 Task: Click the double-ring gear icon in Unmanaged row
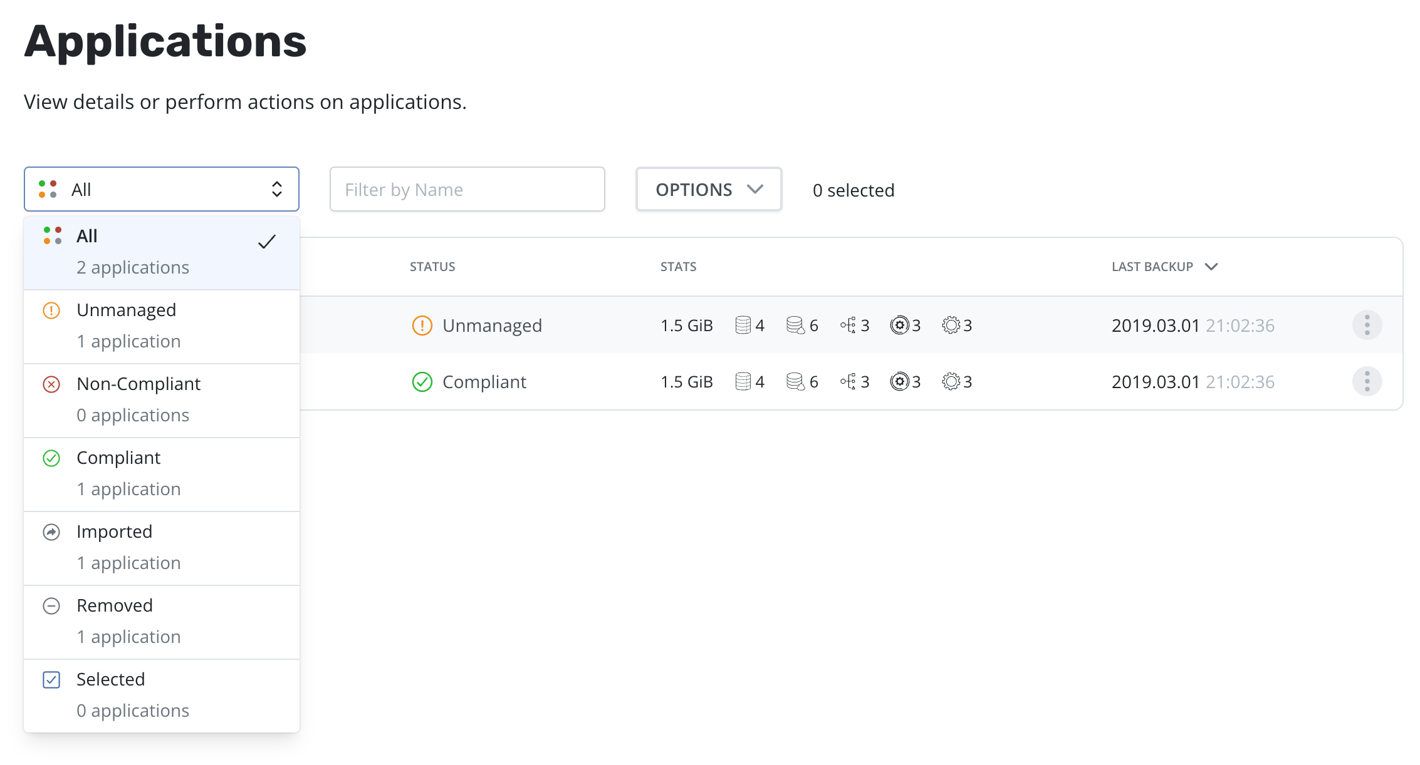900,326
